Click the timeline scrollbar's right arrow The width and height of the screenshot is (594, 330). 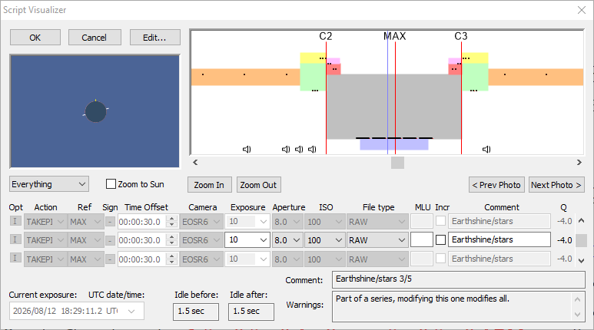click(579, 162)
